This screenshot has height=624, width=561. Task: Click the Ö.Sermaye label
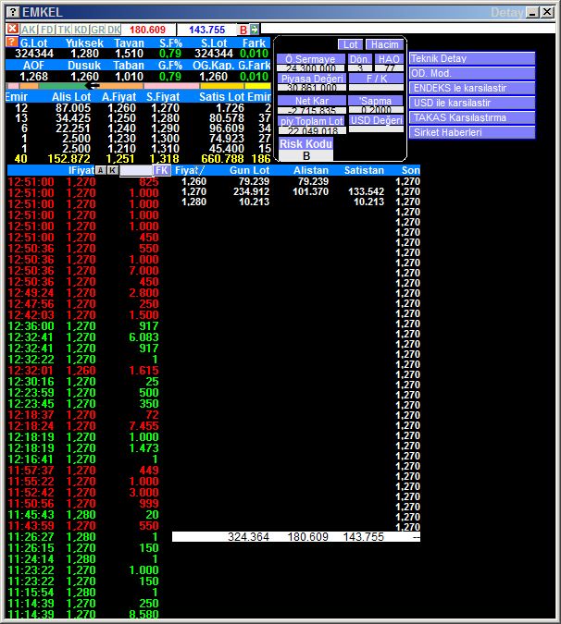(311, 59)
